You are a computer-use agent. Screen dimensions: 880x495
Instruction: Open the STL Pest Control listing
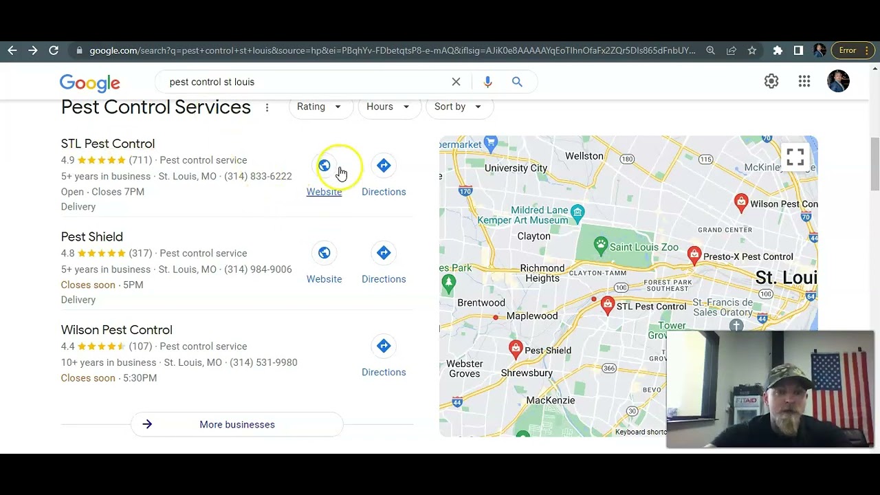point(108,144)
